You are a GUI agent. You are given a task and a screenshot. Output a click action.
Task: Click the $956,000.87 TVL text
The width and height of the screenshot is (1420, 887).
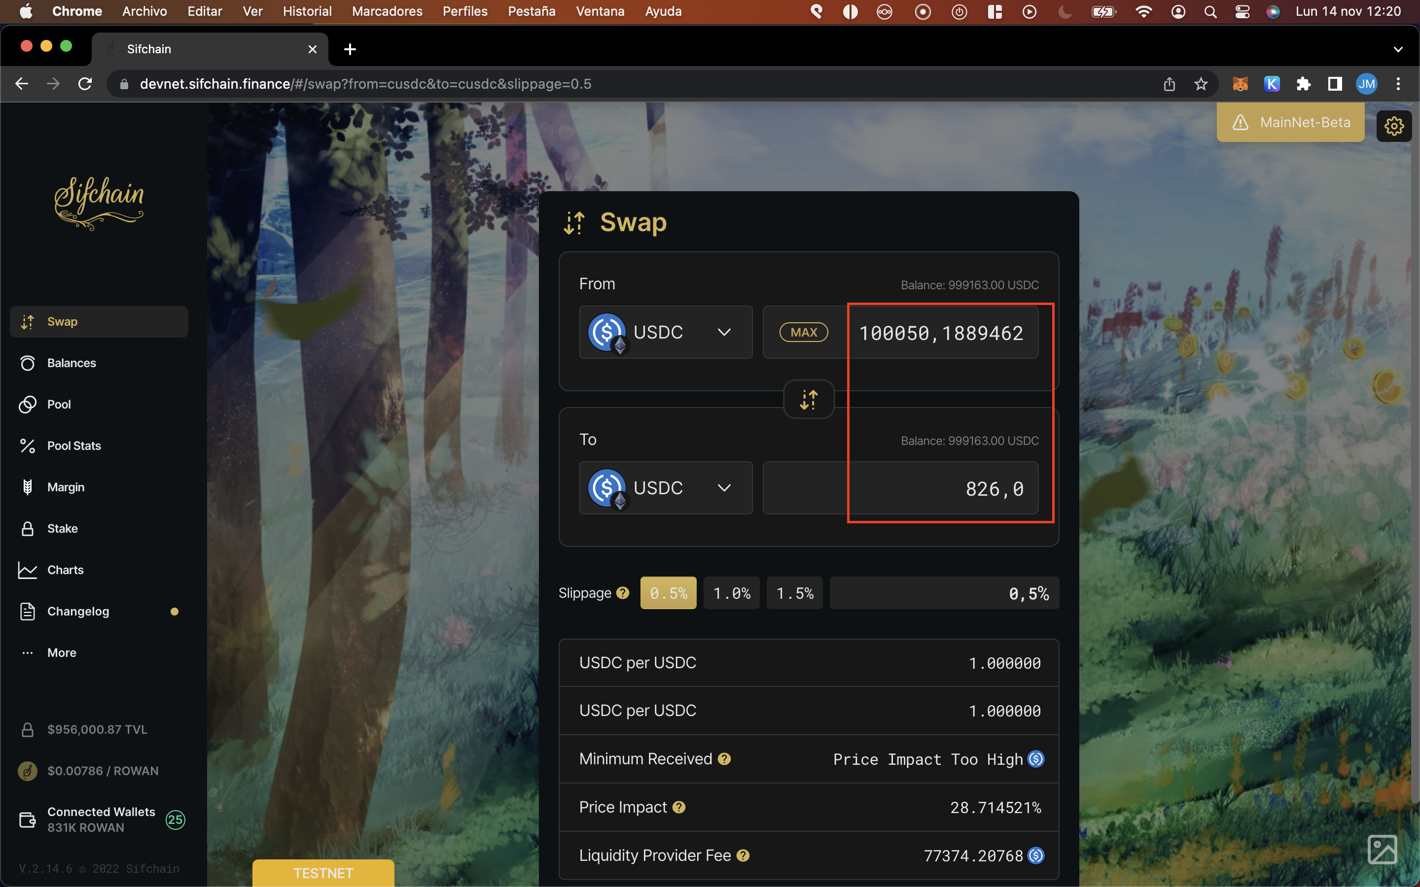click(98, 729)
